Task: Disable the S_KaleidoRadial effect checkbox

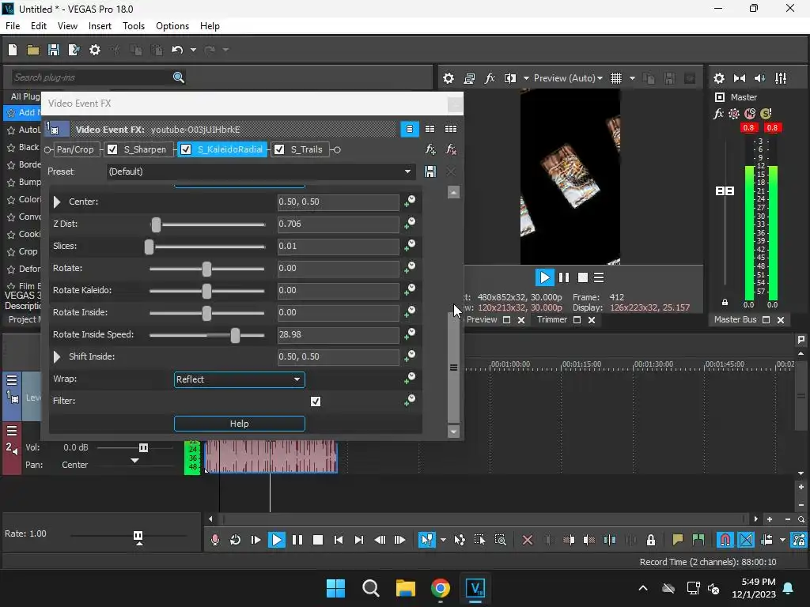Action: coord(186,149)
